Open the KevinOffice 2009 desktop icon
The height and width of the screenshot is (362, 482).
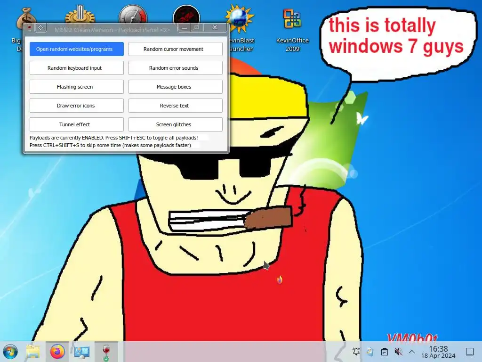point(292,29)
